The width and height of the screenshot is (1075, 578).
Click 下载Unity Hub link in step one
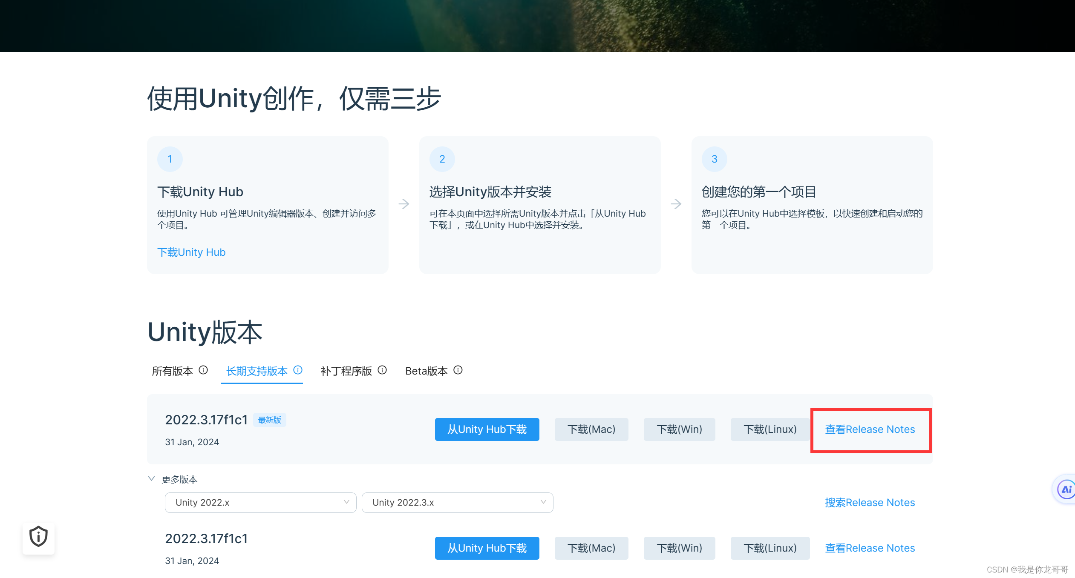(x=191, y=252)
